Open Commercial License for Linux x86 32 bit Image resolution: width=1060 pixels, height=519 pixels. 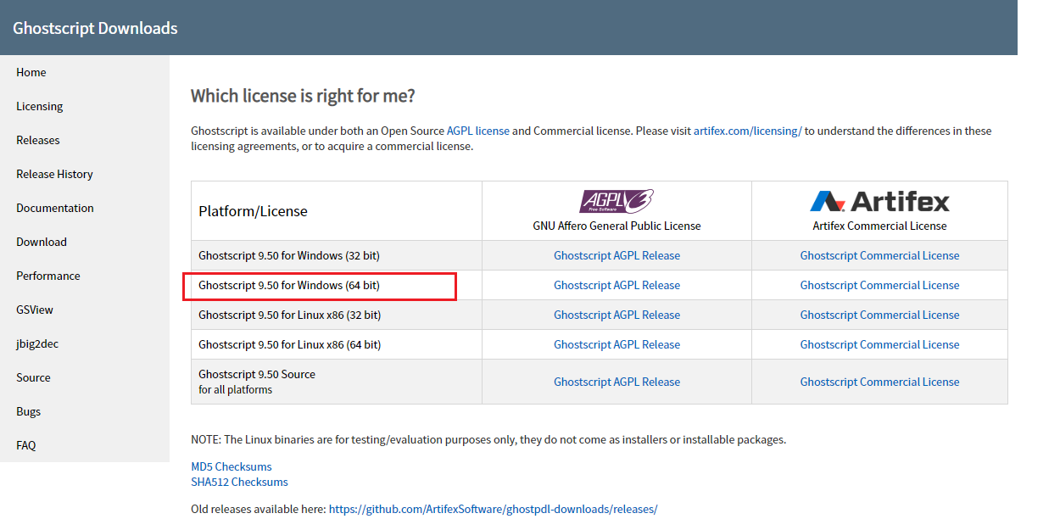point(879,315)
